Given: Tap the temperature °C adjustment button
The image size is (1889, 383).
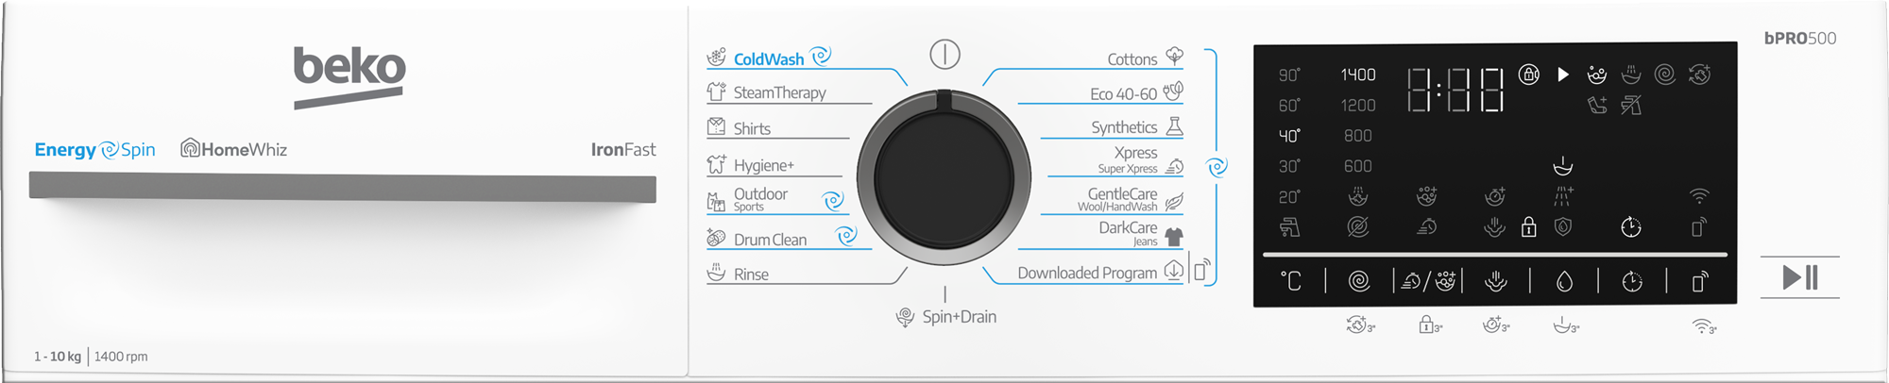Looking at the screenshot, I should pos(1290,281).
